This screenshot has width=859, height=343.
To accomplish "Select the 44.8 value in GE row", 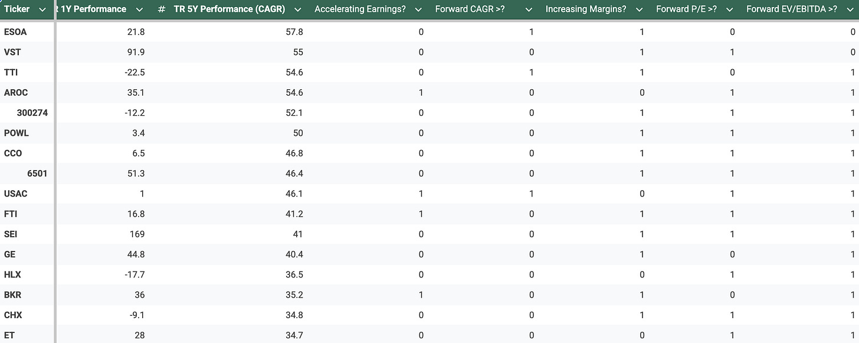I will [136, 254].
